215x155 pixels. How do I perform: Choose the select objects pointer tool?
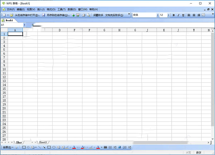tap(16, 147)
